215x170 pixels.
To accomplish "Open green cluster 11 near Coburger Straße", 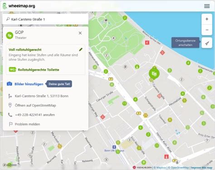I will (x=124, y=103).
